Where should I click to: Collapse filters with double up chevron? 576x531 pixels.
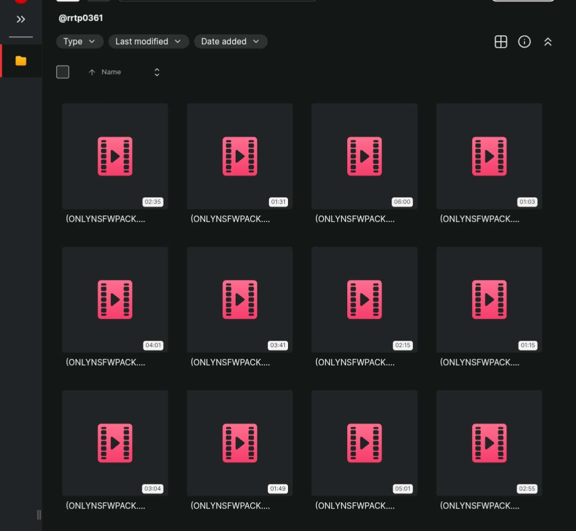coord(548,42)
